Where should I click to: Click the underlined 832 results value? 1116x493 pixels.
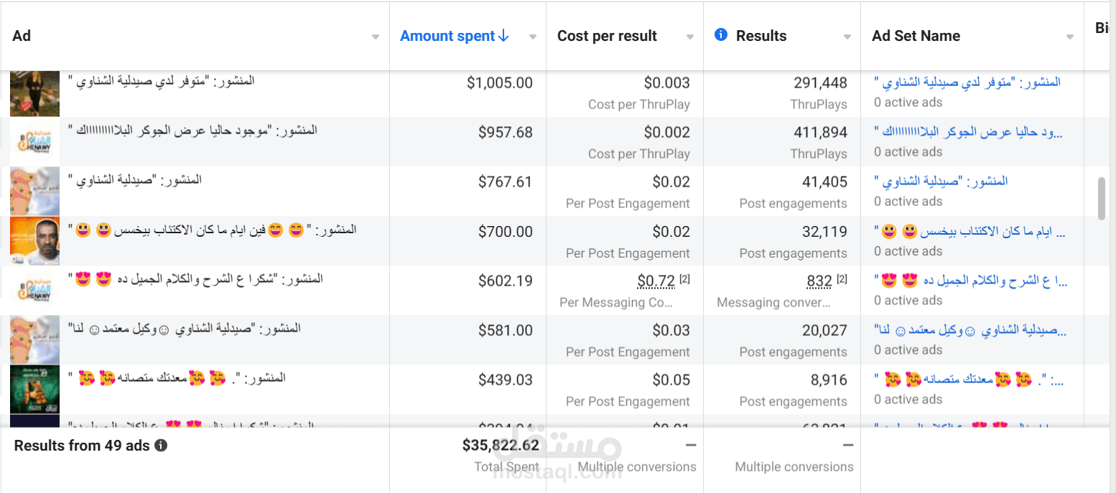point(819,281)
